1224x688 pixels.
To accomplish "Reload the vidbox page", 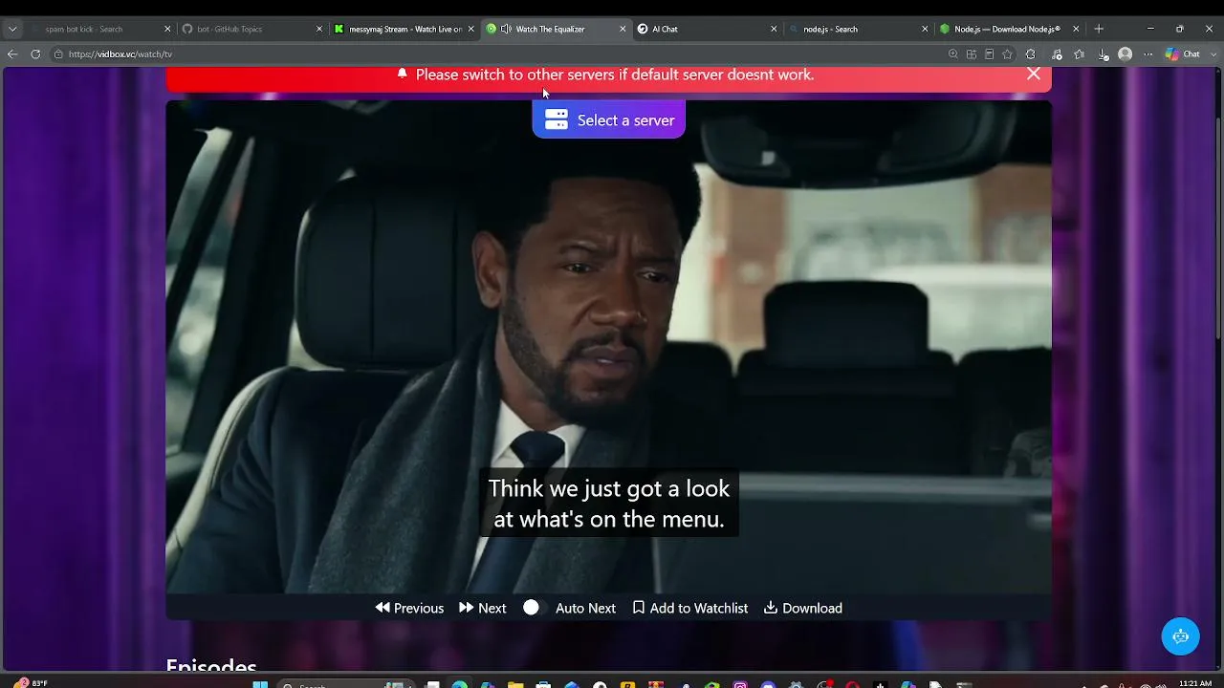I will coord(35,54).
